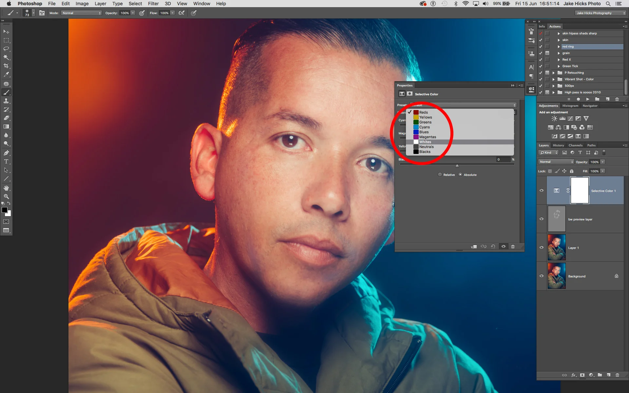Select the Crop tool
The height and width of the screenshot is (393, 629).
6,66
